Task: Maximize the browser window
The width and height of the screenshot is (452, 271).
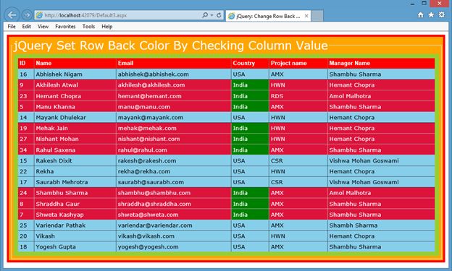Action: point(424,4)
